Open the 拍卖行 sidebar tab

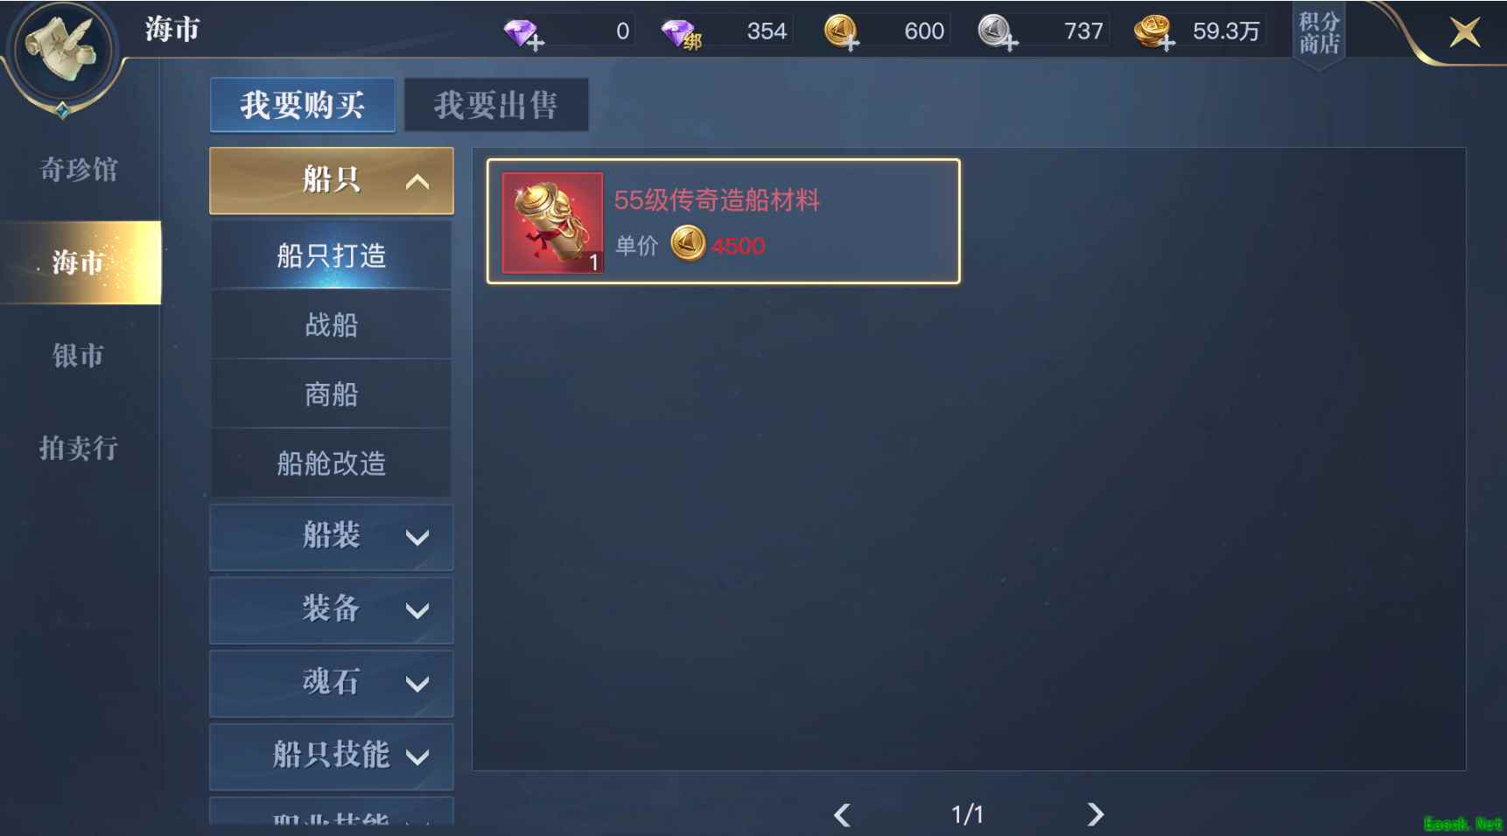tap(79, 448)
